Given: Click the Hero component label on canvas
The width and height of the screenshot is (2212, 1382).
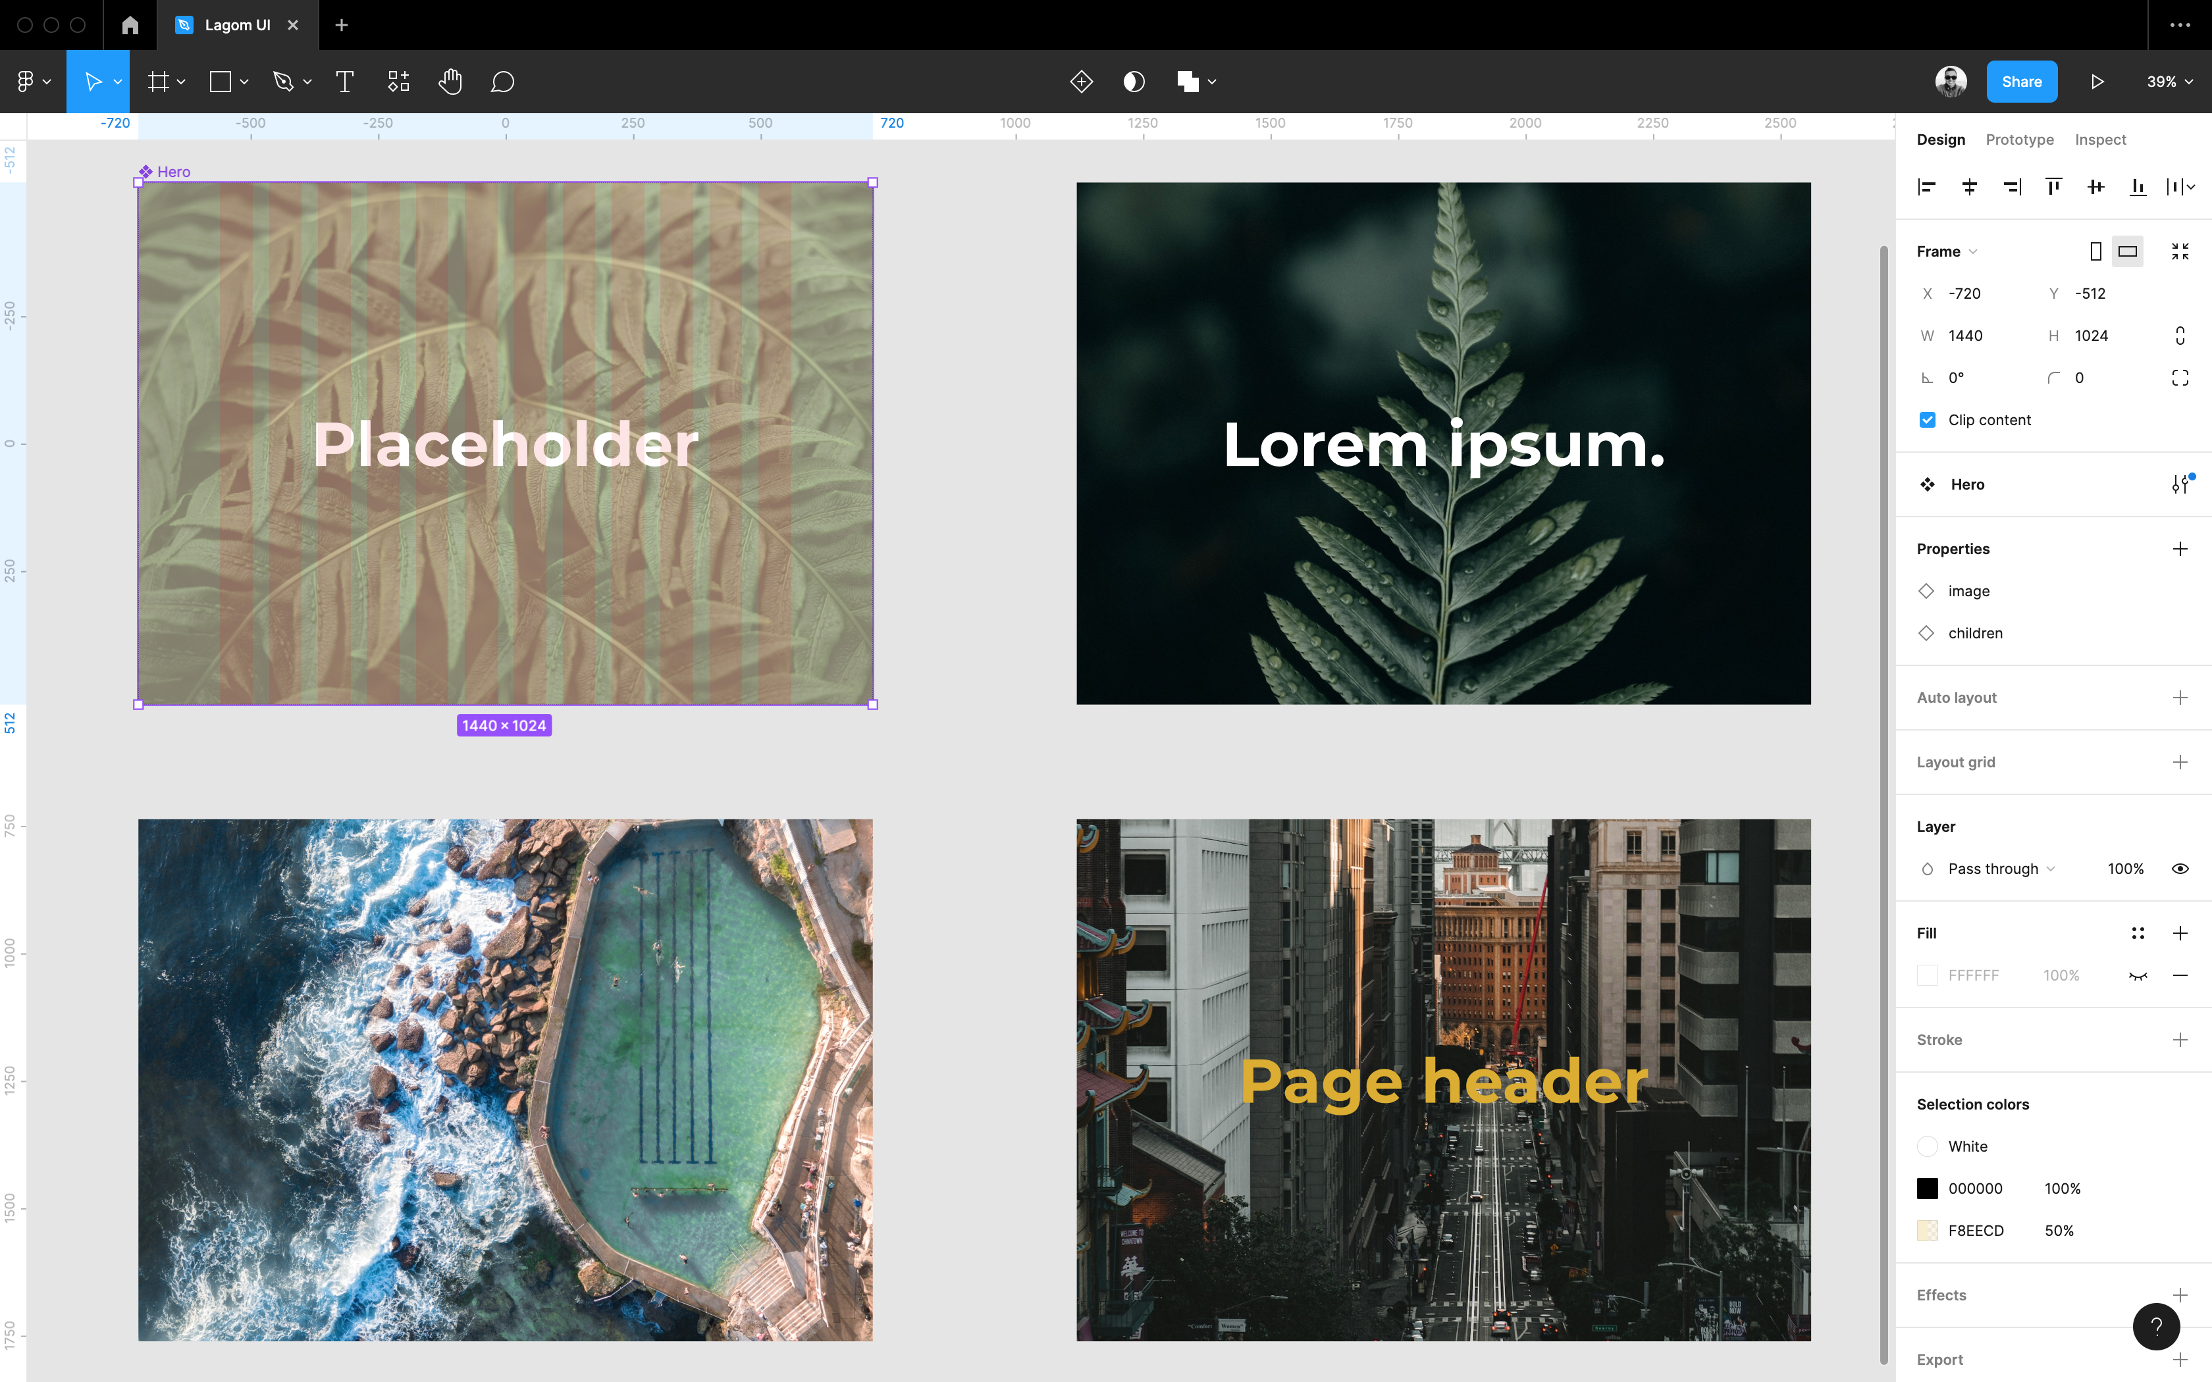Looking at the screenshot, I should coord(165,172).
